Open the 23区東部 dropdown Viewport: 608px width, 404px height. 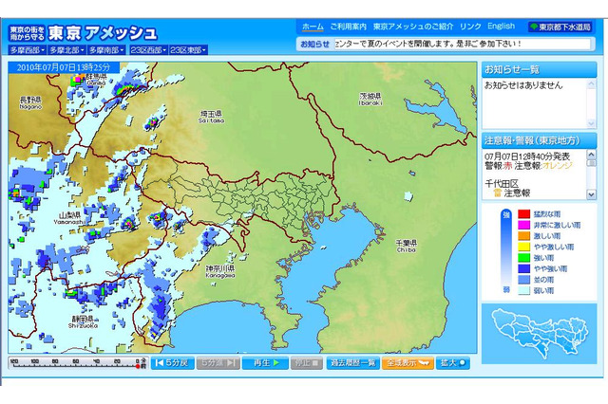click(x=188, y=50)
